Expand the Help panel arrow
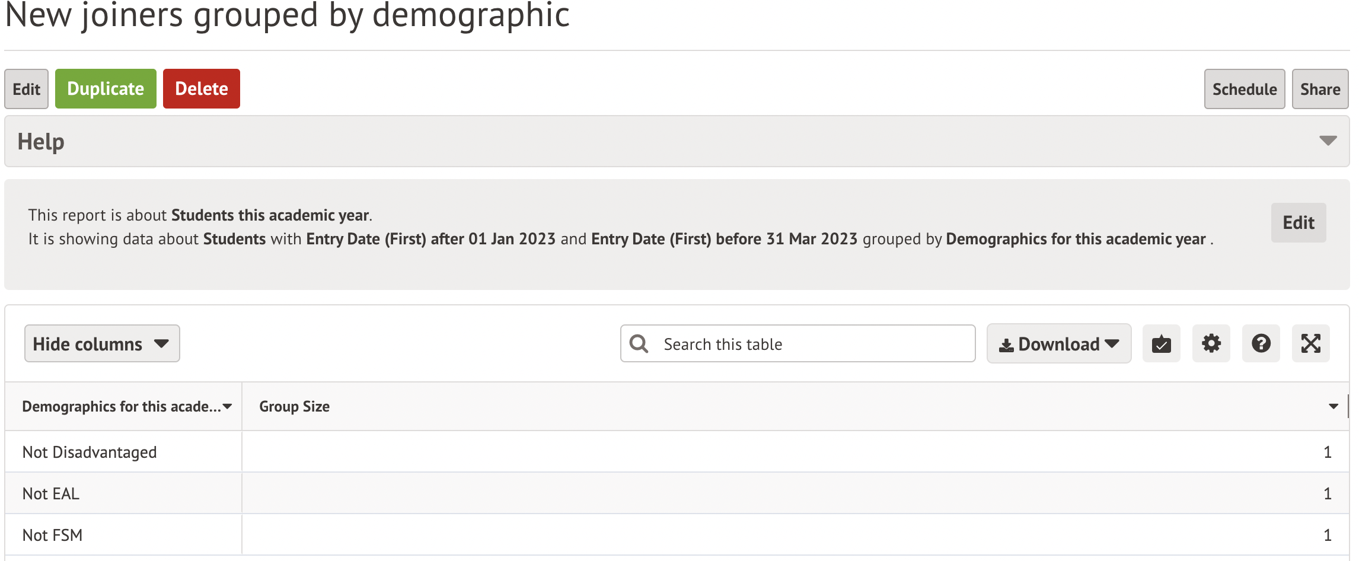 tap(1328, 141)
